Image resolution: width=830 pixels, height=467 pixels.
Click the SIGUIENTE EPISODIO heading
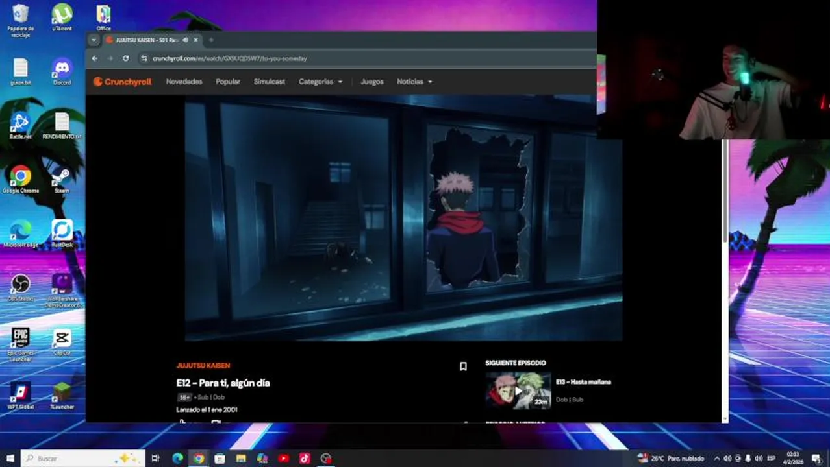(x=516, y=363)
